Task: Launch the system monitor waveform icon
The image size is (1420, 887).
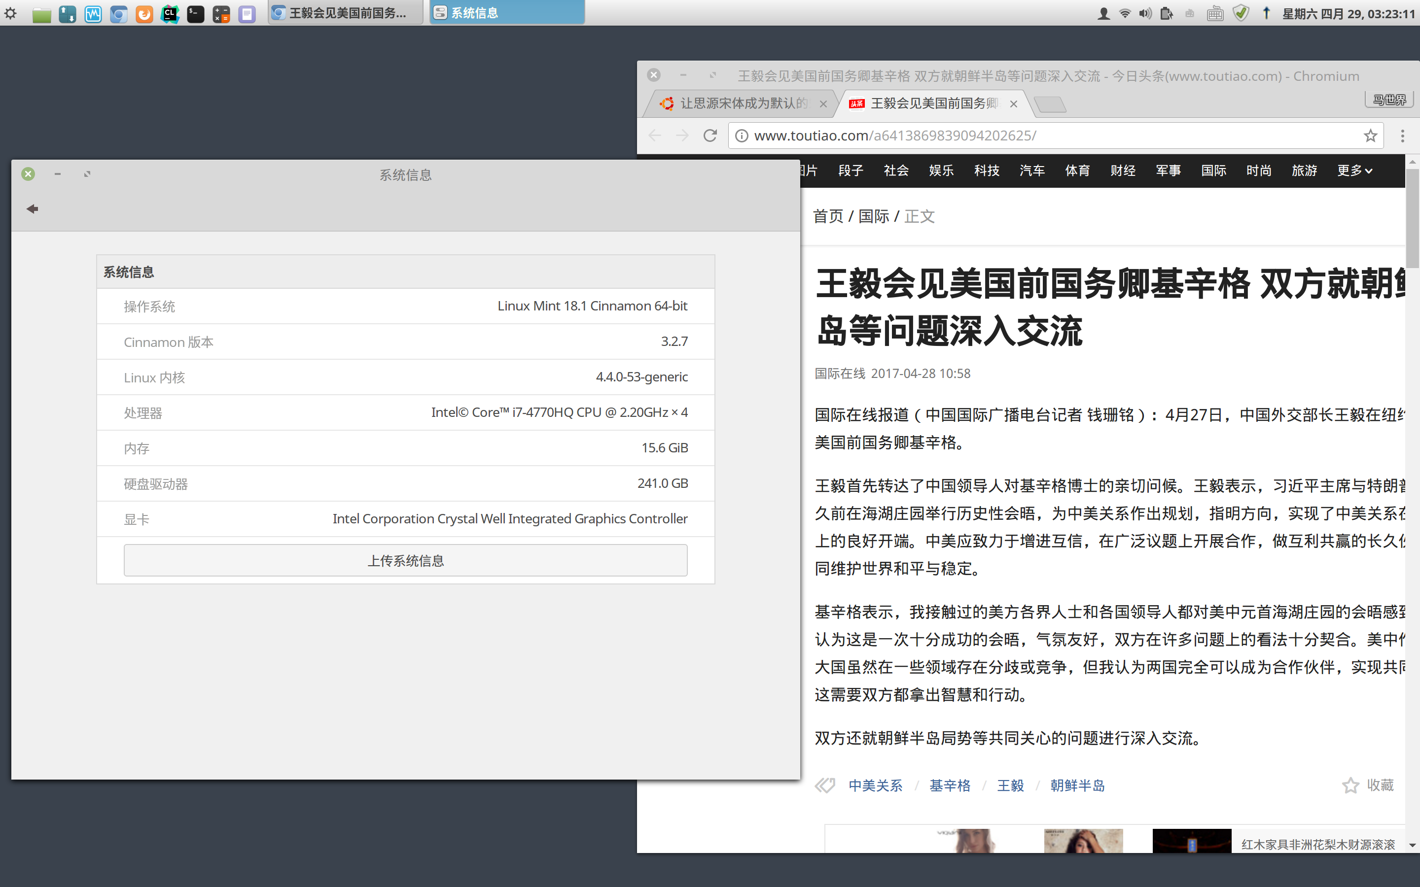Action: pos(93,14)
